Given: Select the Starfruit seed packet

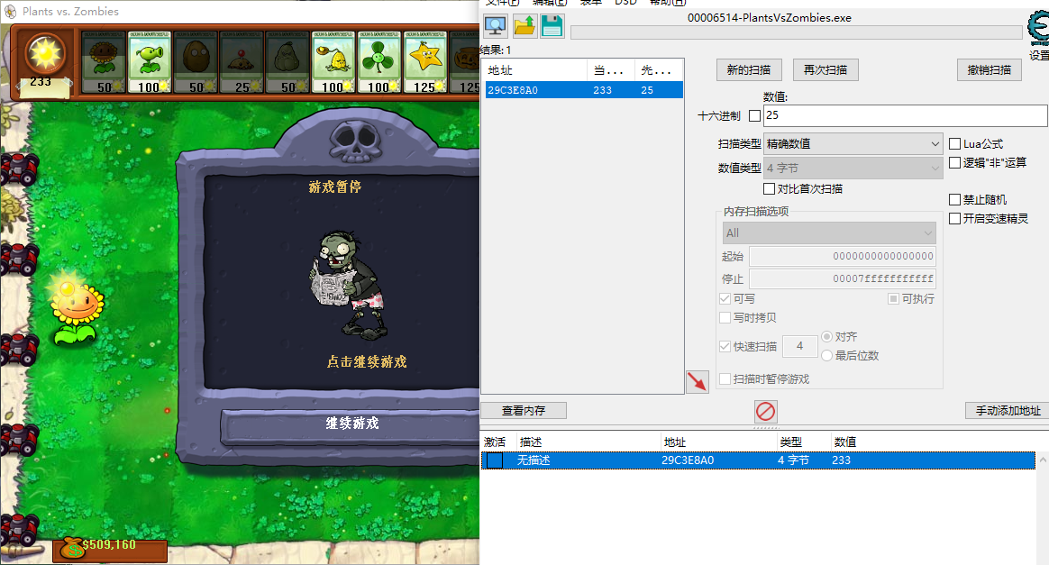Looking at the screenshot, I should point(425,61).
